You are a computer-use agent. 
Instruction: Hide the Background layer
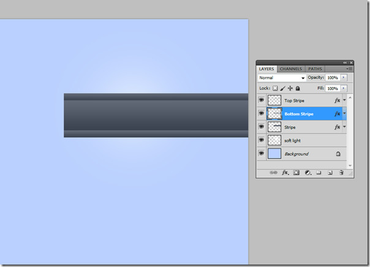pyautogui.click(x=262, y=153)
